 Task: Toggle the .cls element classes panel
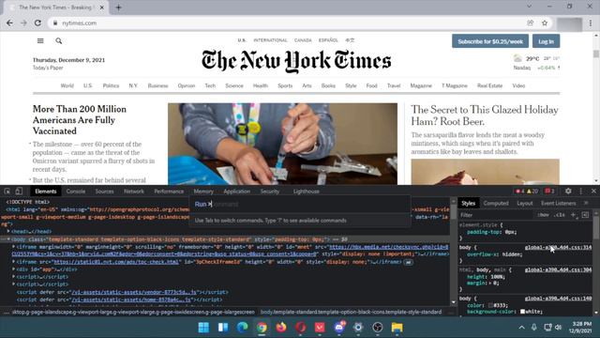click(559, 215)
